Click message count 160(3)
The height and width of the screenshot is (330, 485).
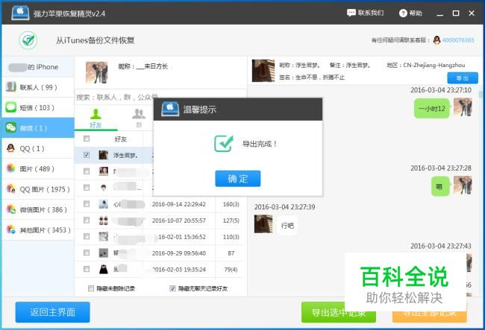click(231, 204)
